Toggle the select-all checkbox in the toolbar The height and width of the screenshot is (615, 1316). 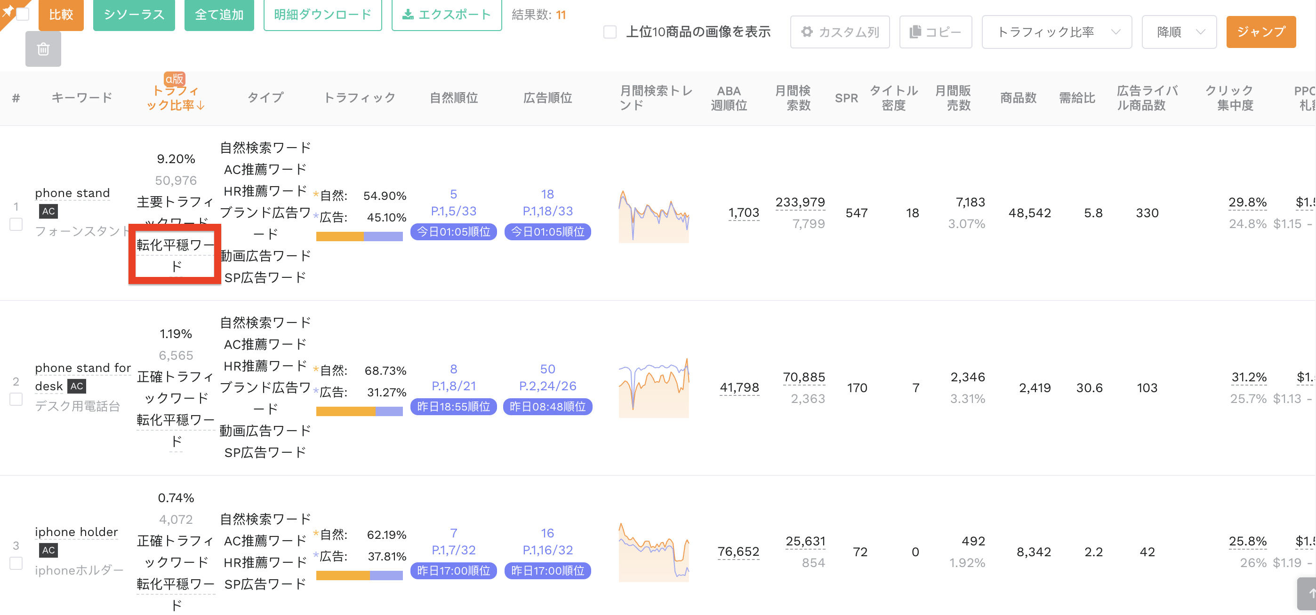(x=23, y=14)
